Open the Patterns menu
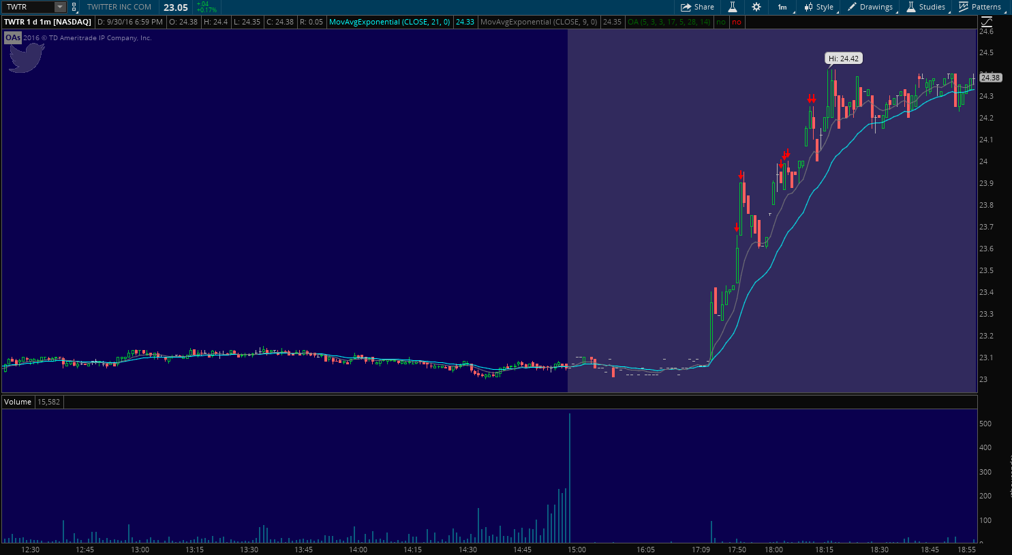Image resolution: width=1012 pixels, height=555 pixels. coord(980,7)
